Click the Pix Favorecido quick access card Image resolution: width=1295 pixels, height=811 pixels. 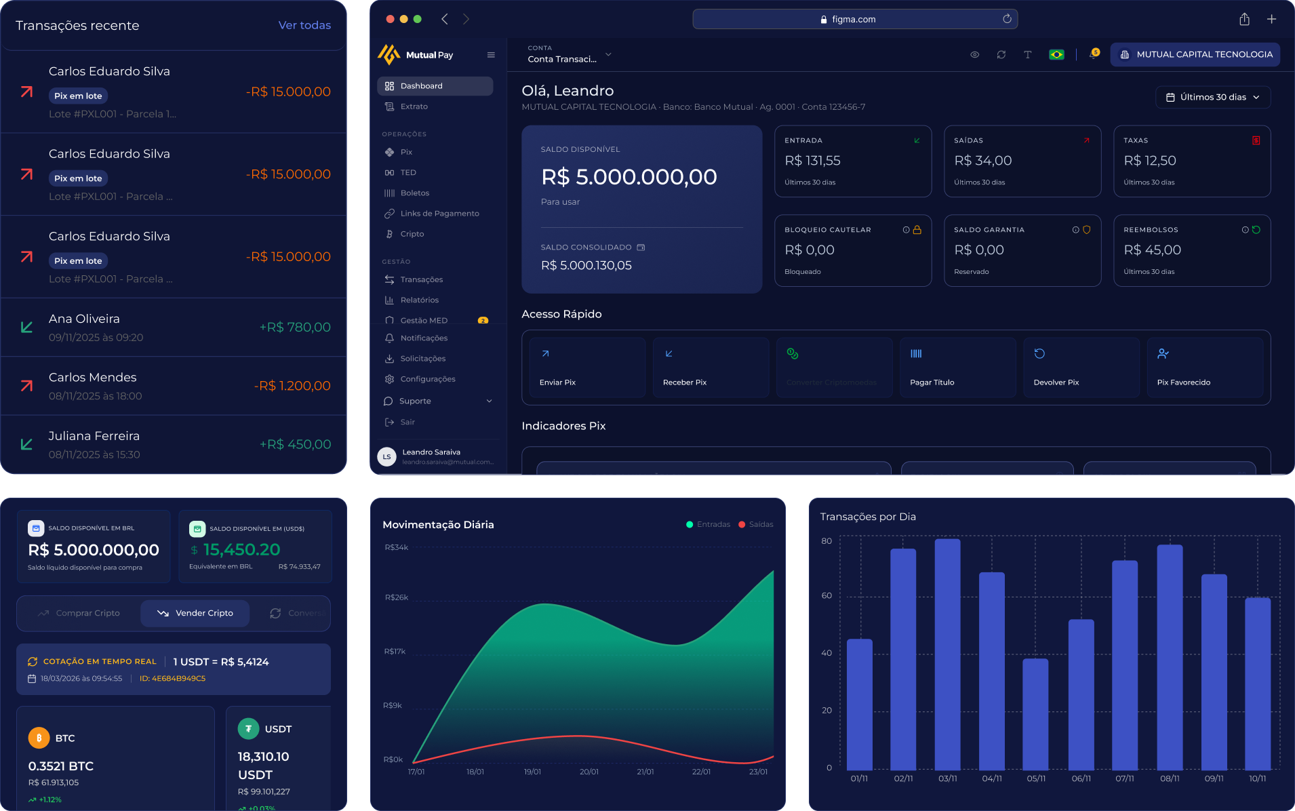(x=1205, y=368)
